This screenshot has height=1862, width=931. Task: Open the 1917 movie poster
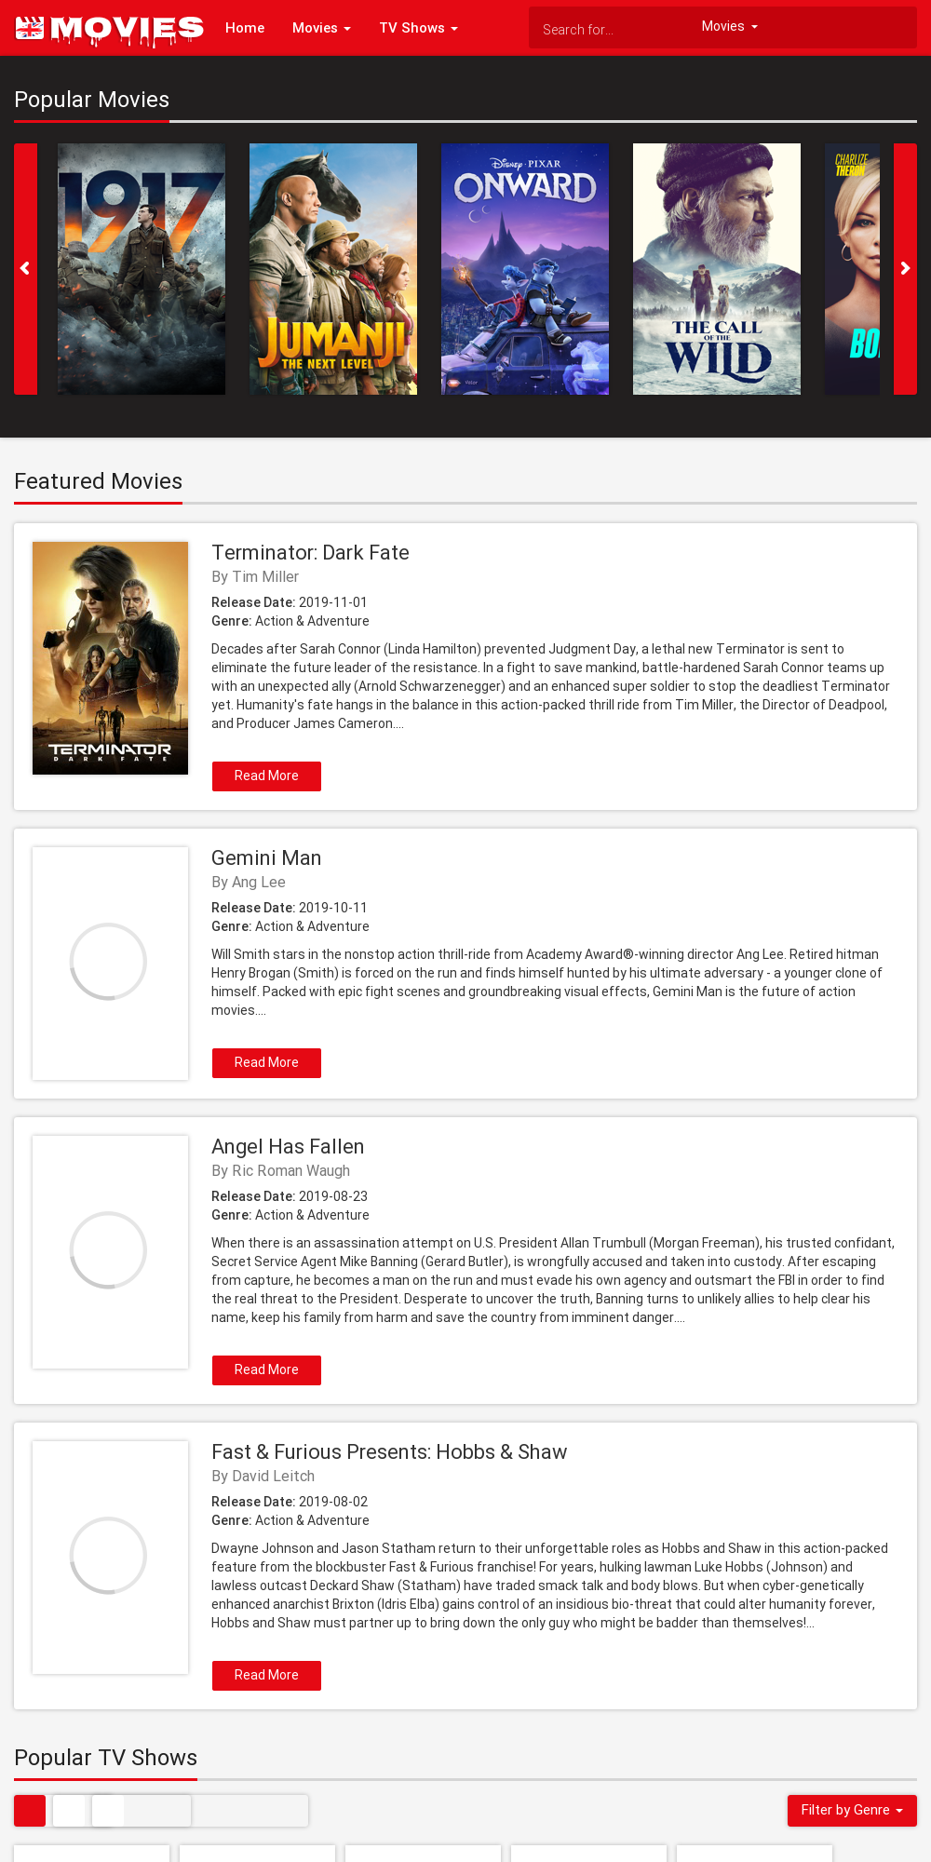point(142,269)
